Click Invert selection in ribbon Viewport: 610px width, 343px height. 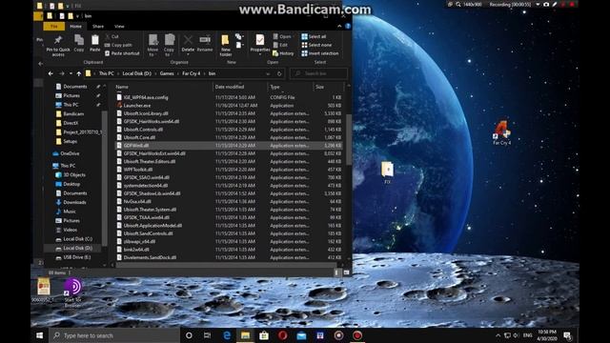320,53
